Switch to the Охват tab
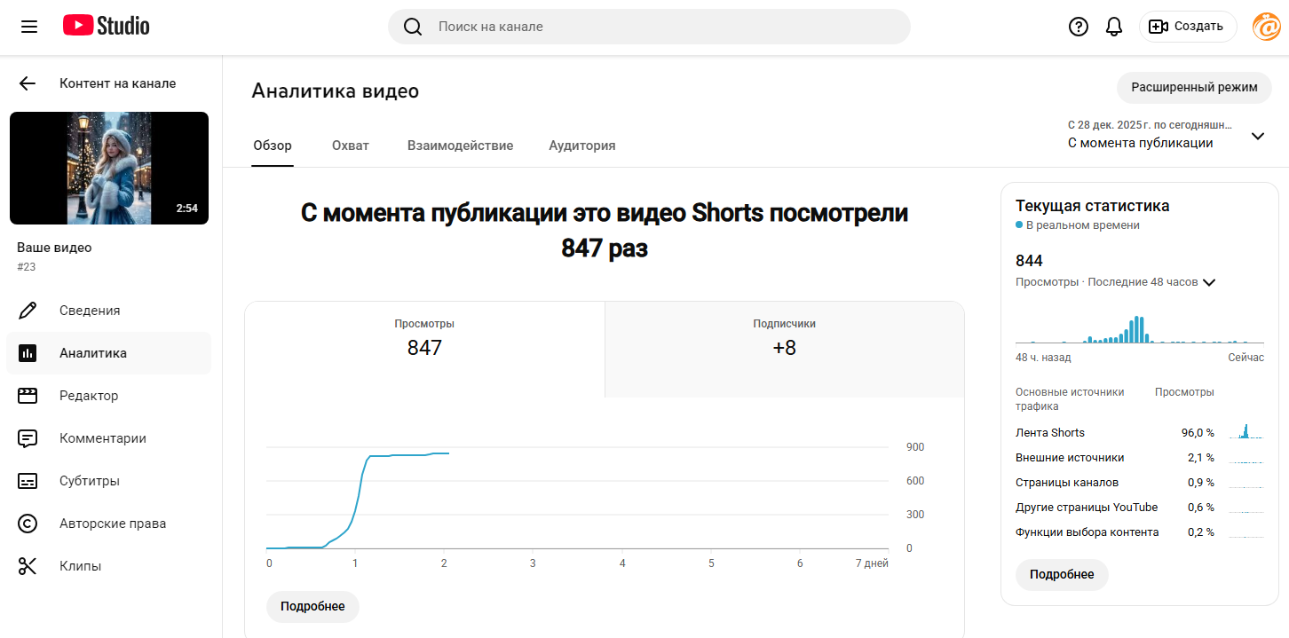 [x=350, y=146]
